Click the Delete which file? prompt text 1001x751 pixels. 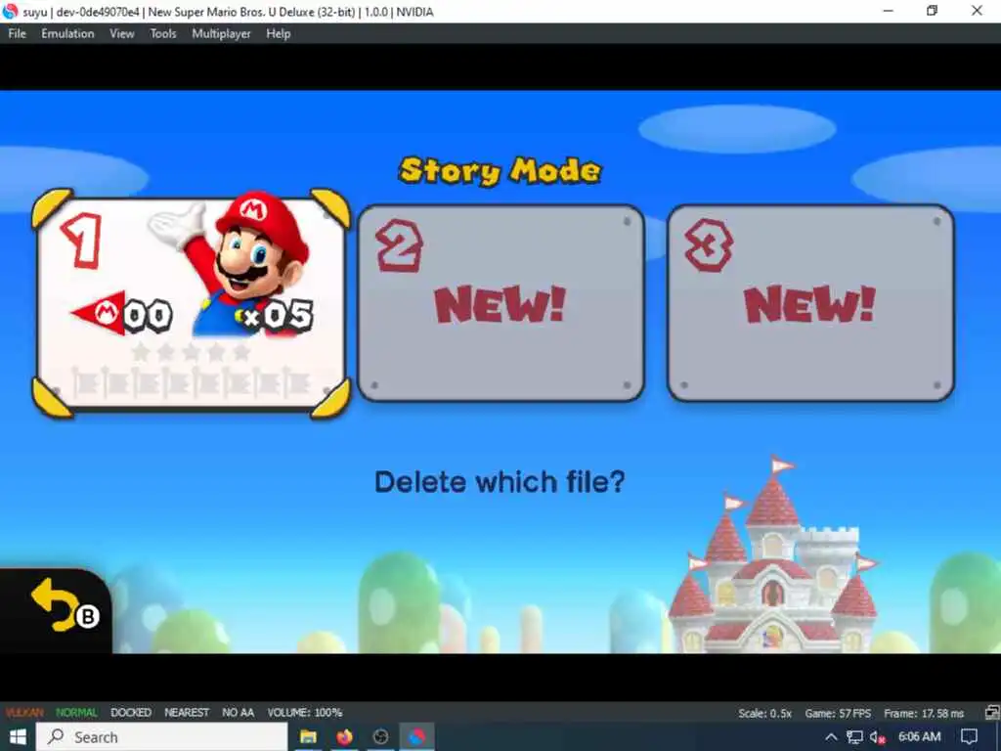500,481
